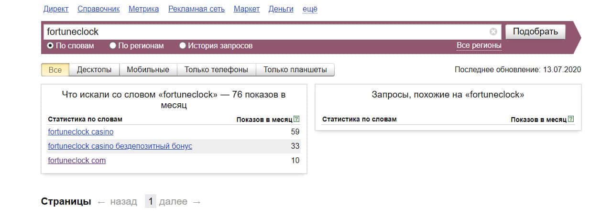Screen dimensions: 590x219
Task: Select the По словам radio option
Action: pyautogui.click(x=70, y=46)
